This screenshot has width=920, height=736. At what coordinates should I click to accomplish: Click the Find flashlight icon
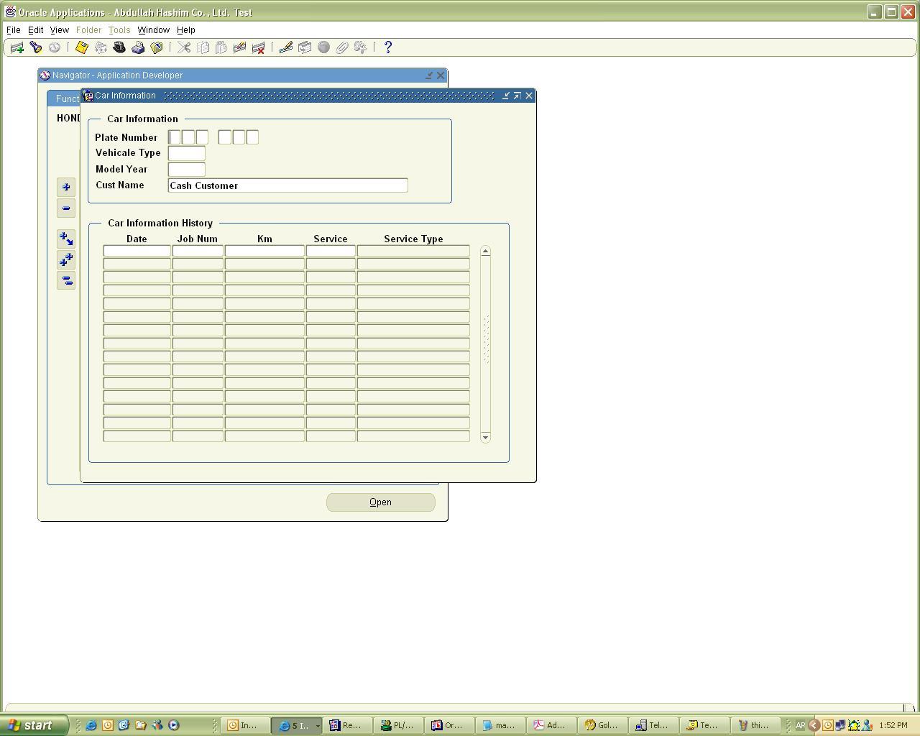coord(35,47)
